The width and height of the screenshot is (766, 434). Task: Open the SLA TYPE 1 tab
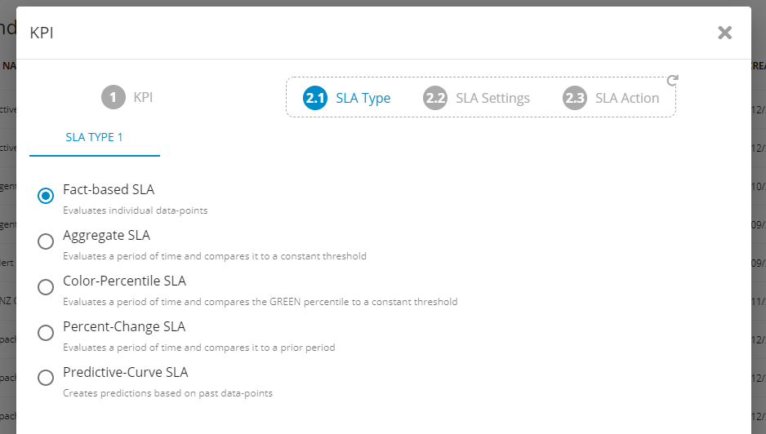click(95, 137)
